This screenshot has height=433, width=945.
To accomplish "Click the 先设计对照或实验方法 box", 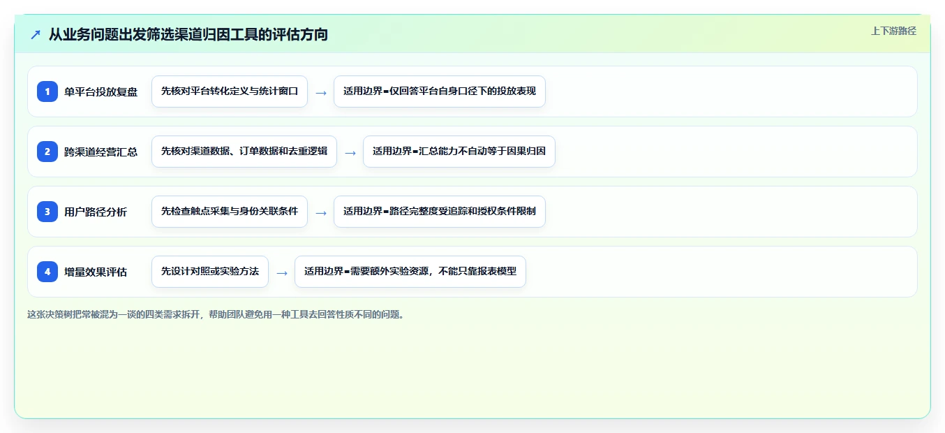I will [210, 272].
